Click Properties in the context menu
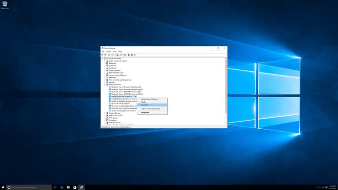The image size is (338, 190). (145, 113)
